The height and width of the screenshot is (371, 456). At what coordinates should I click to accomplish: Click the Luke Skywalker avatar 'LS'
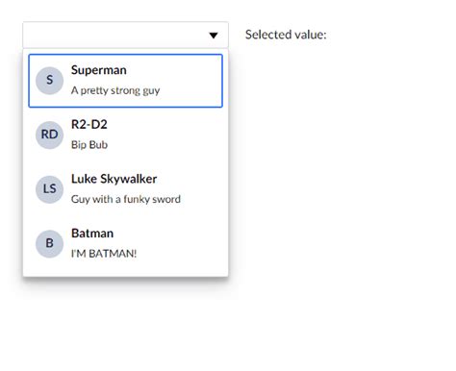[49, 189]
